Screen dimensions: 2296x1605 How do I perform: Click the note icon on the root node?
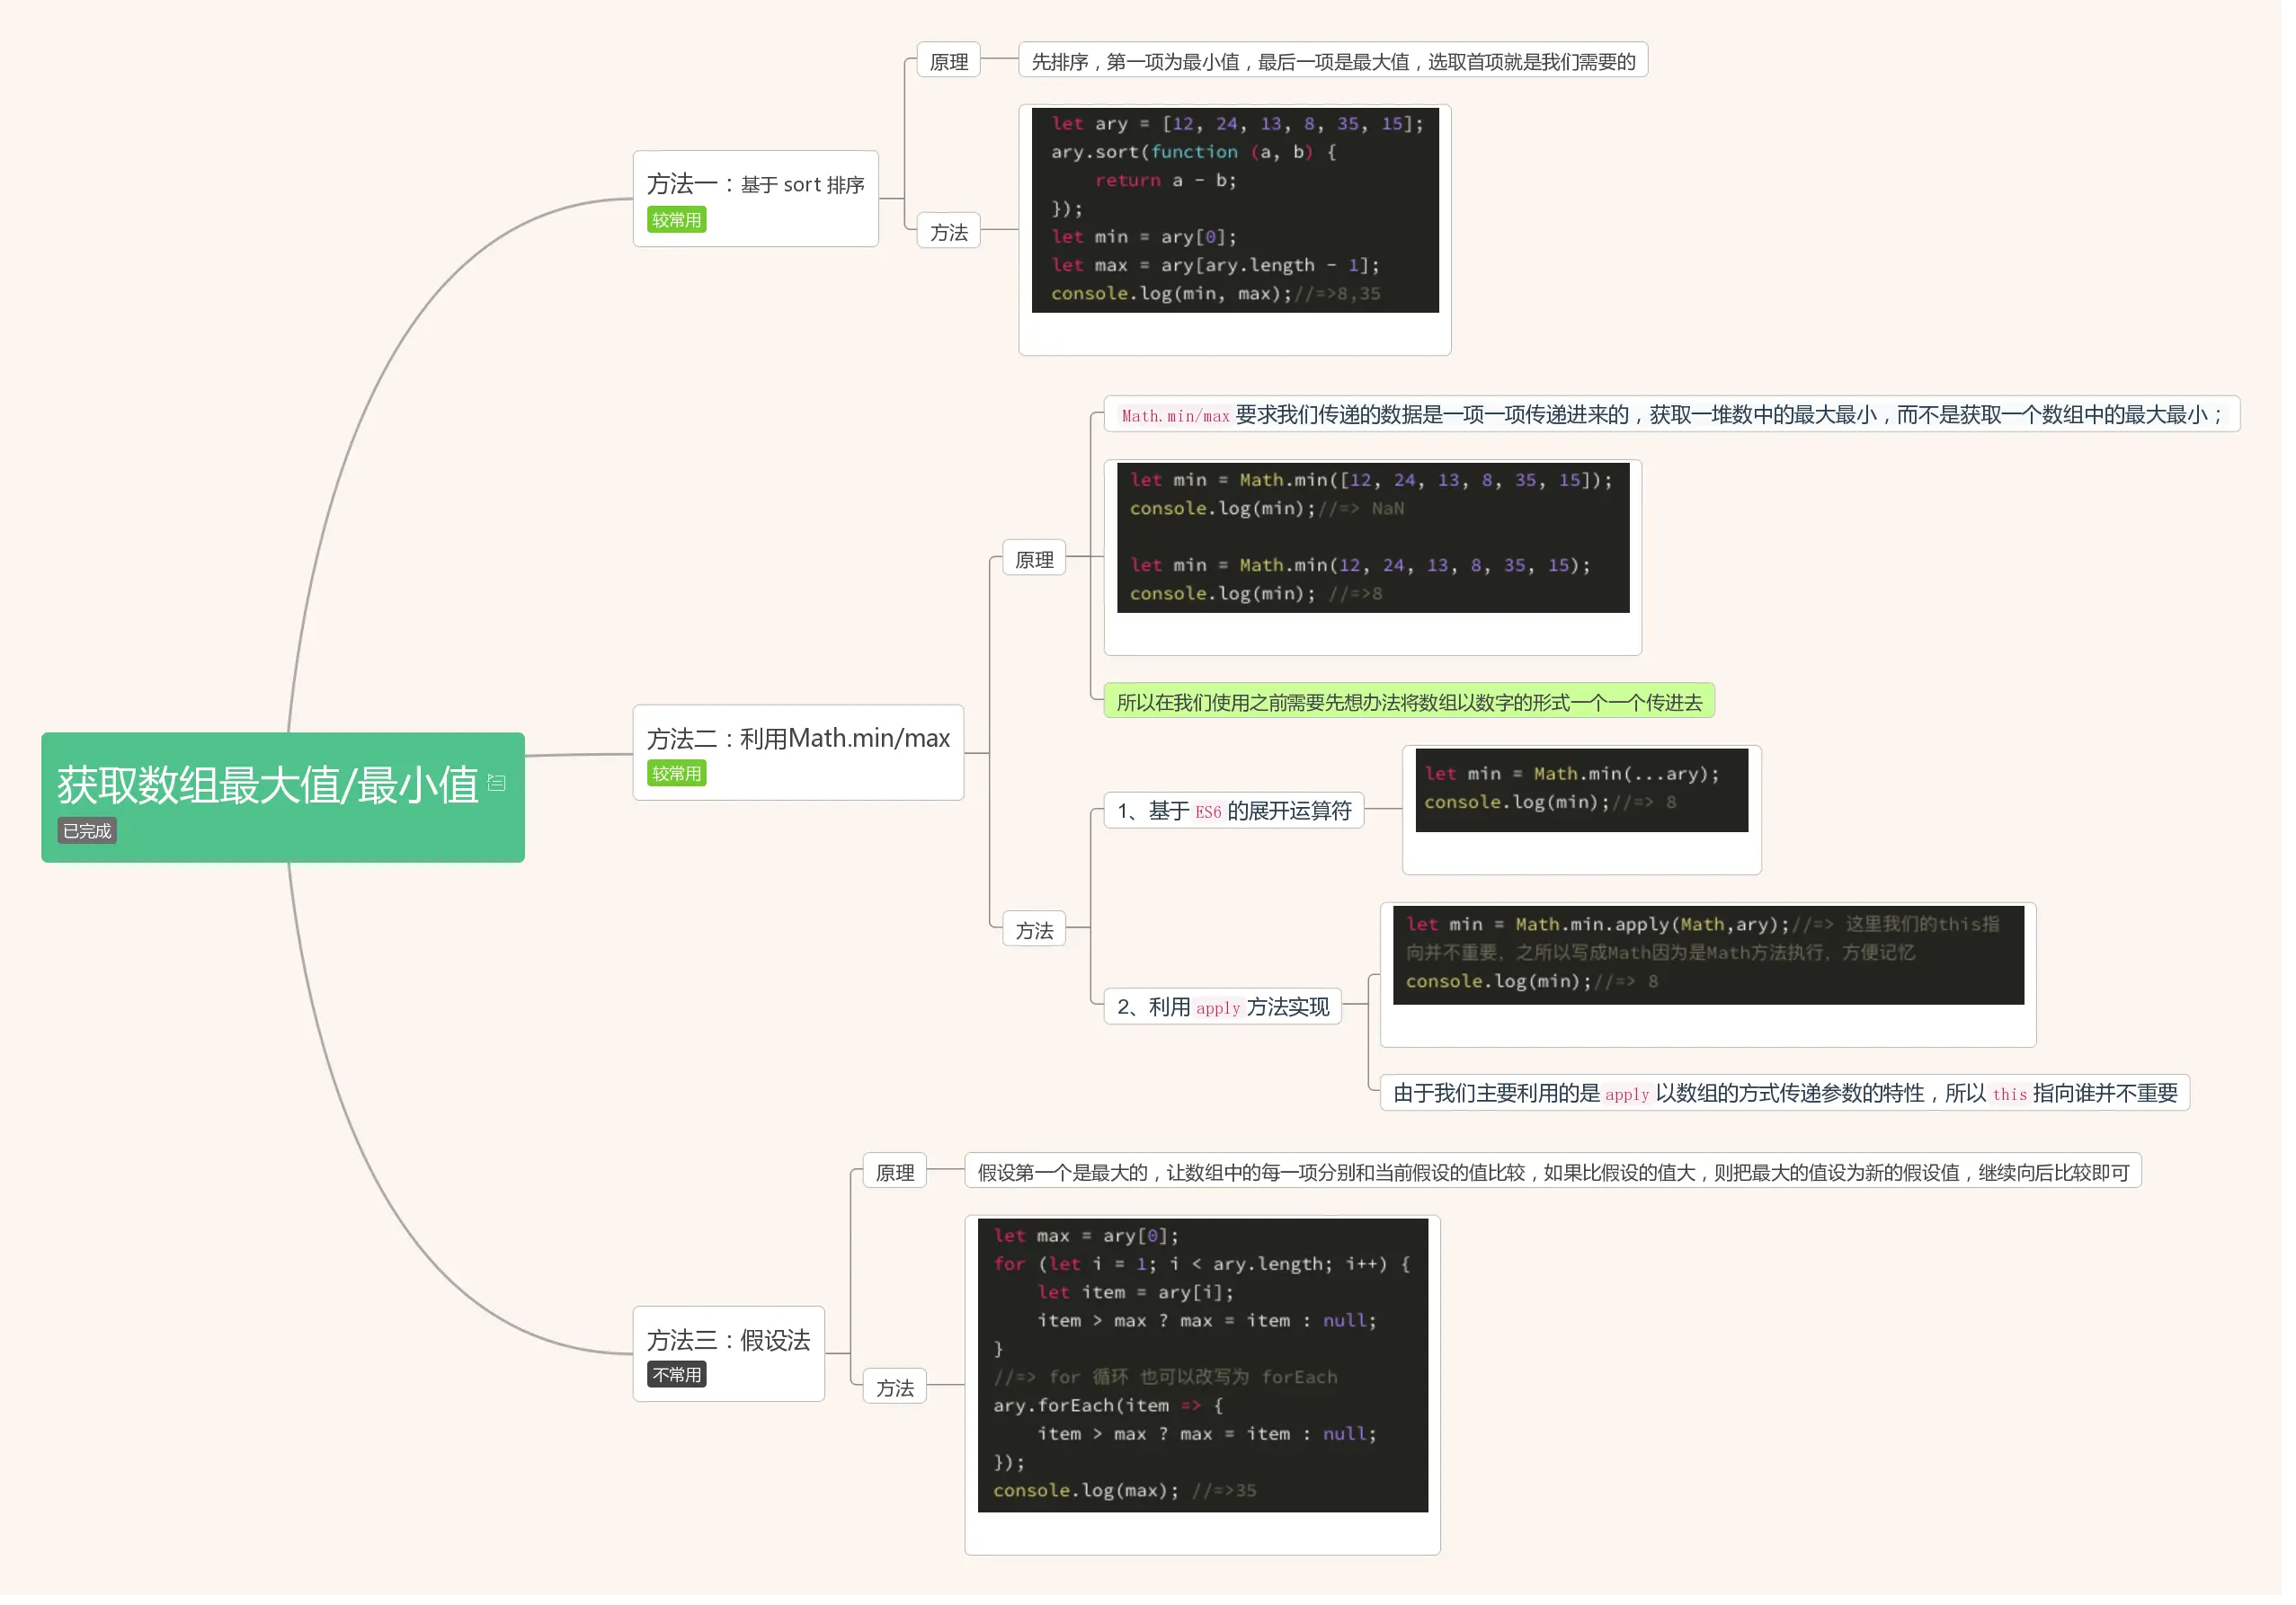coord(496,783)
